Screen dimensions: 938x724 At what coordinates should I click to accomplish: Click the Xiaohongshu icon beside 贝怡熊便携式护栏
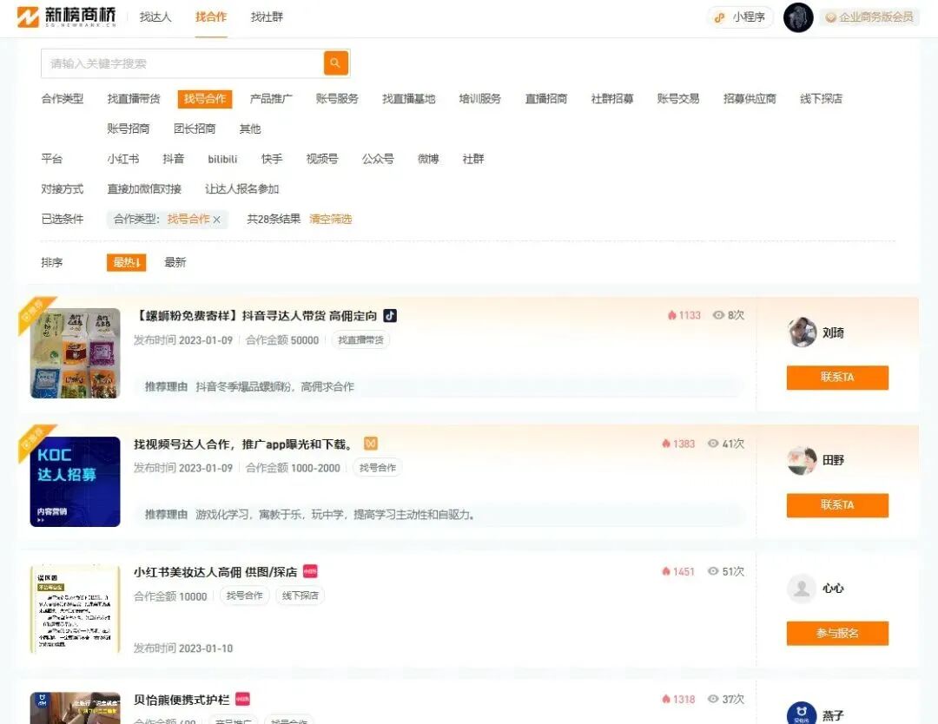[242, 699]
